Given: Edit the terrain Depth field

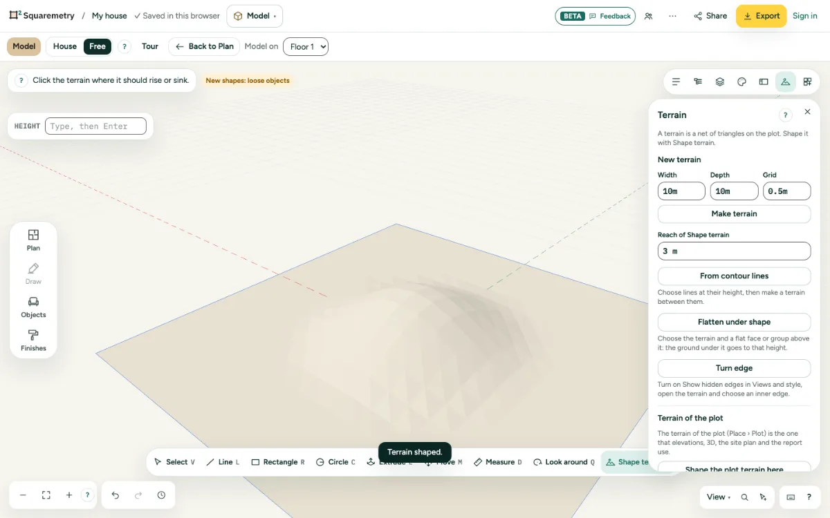Looking at the screenshot, I should coord(734,191).
